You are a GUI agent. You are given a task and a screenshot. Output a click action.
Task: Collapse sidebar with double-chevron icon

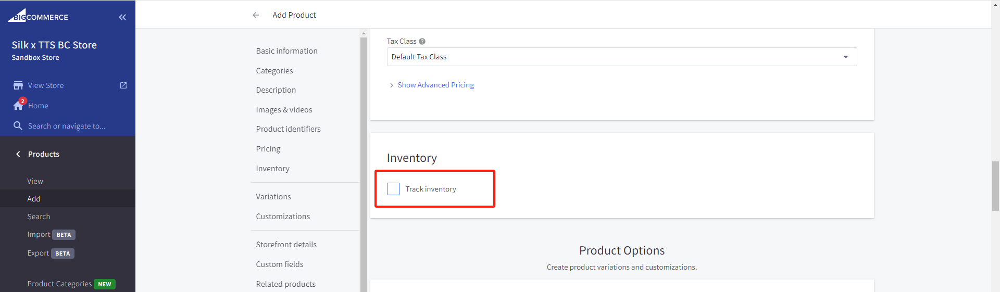[x=122, y=17]
